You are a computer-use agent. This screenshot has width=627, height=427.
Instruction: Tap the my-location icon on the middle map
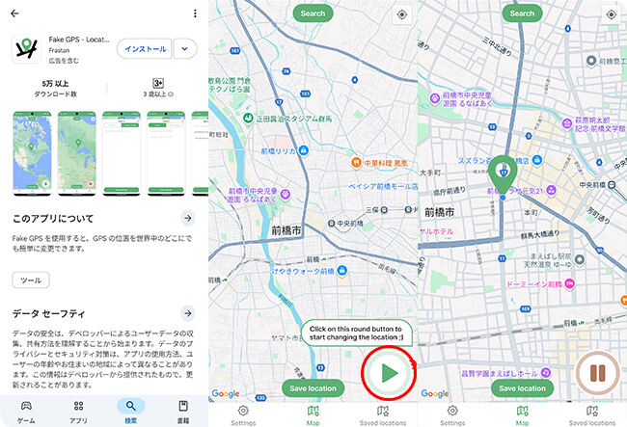(x=402, y=14)
